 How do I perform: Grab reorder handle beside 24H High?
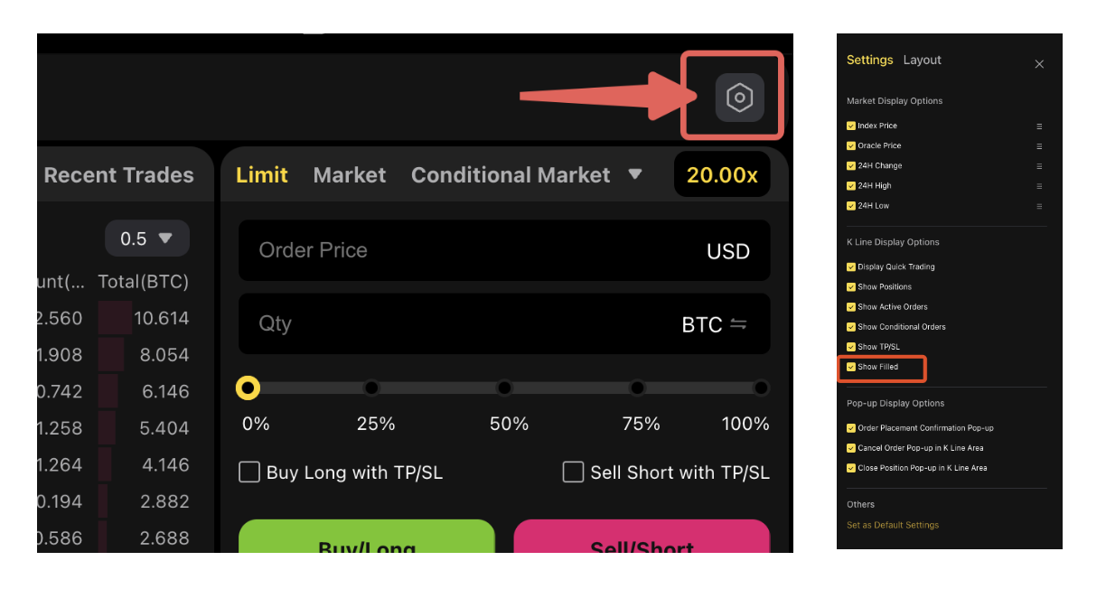coord(1039,186)
